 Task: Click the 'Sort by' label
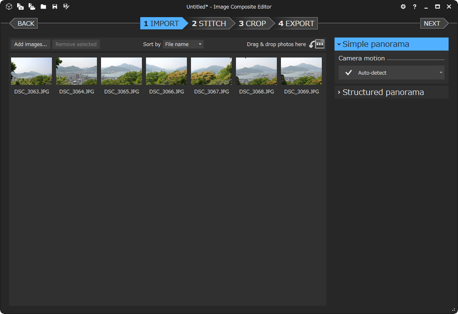coord(152,44)
